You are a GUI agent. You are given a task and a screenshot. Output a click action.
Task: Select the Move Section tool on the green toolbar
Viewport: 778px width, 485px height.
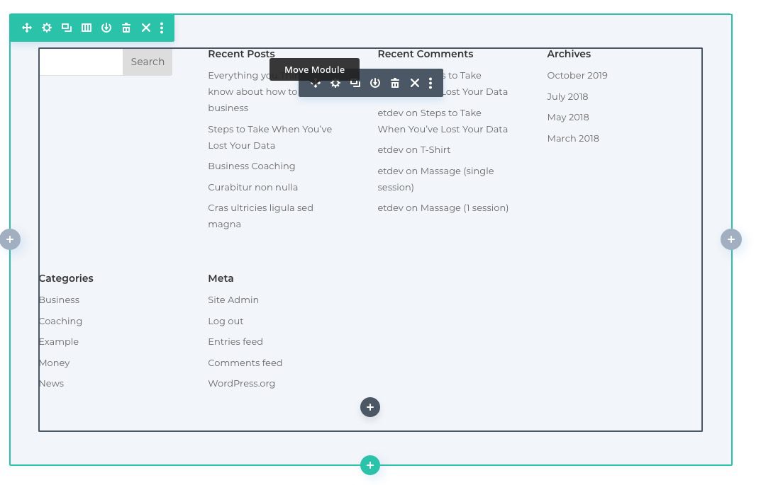pos(27,28)
